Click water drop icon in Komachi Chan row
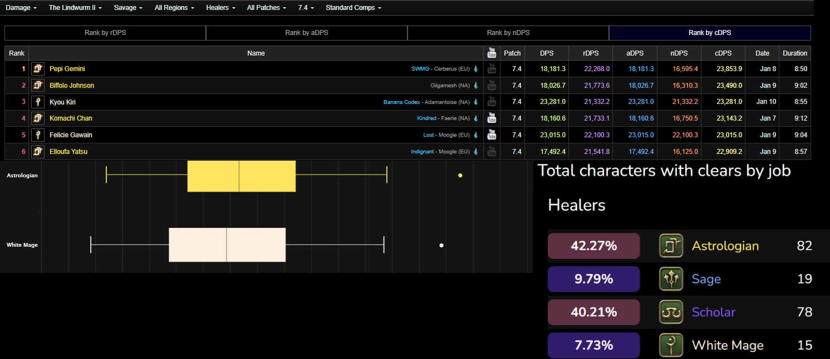This screenshot has width=830, height=359. tap(476, 118)
